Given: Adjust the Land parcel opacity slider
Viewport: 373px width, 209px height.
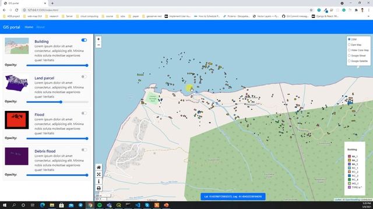Looking at the screenshot, I should click(x=57, y=102).
